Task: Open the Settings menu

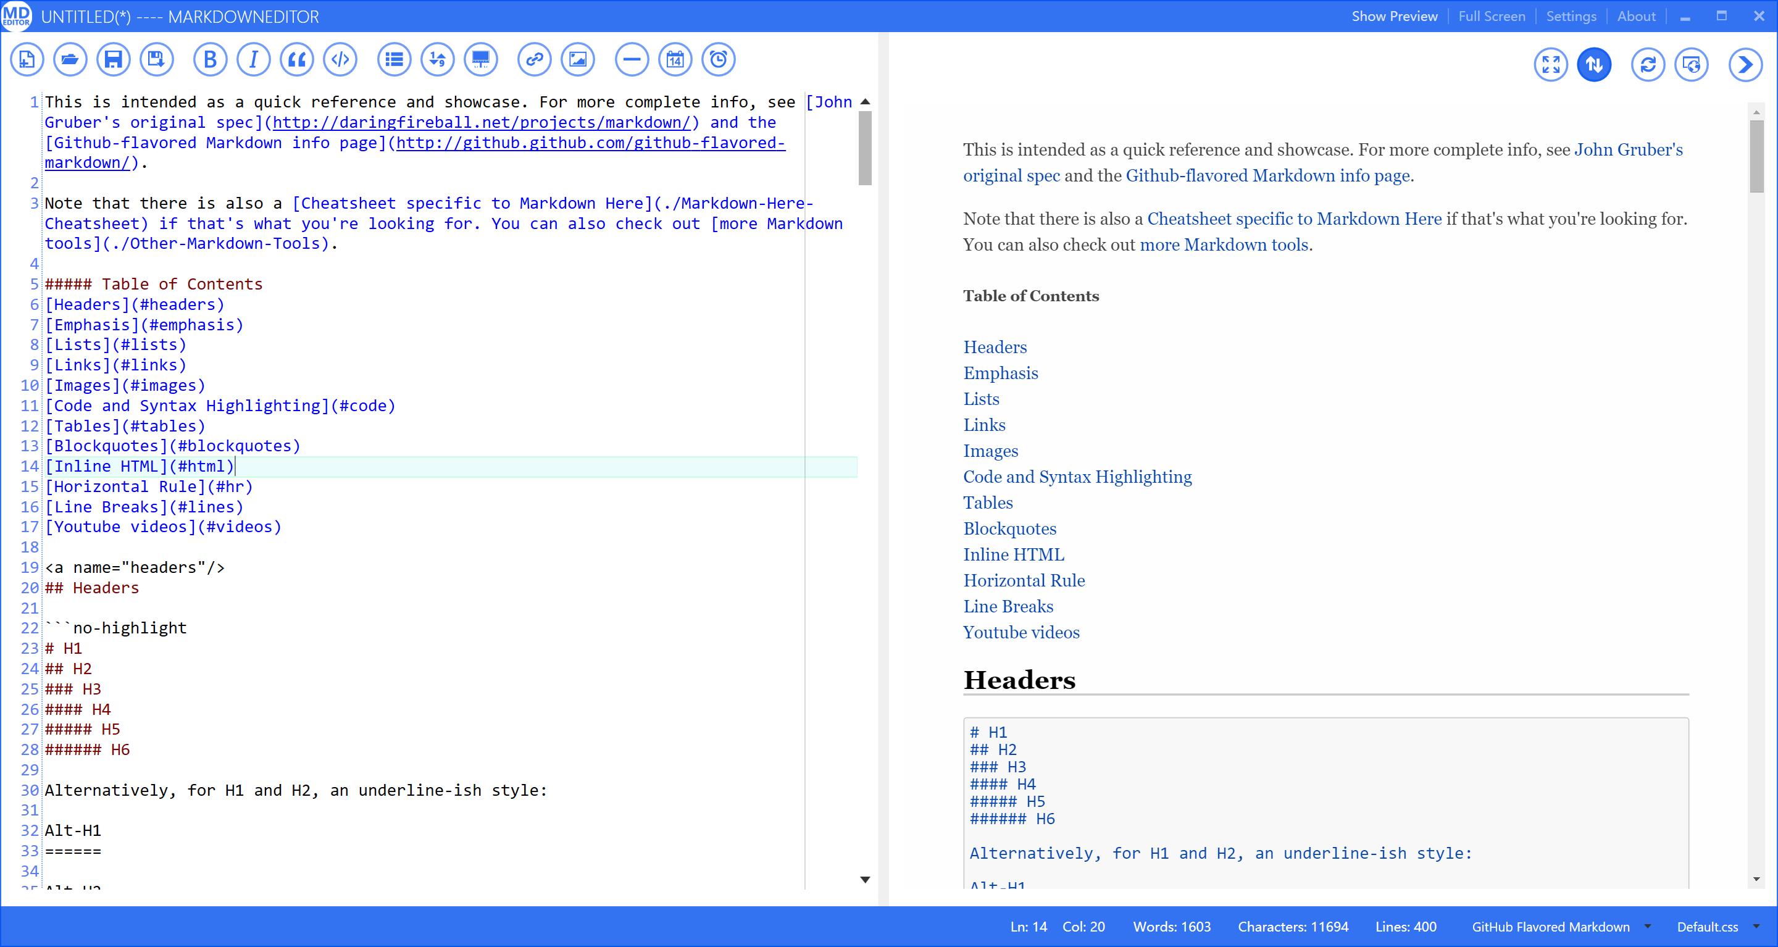Action: point(1571,17)
